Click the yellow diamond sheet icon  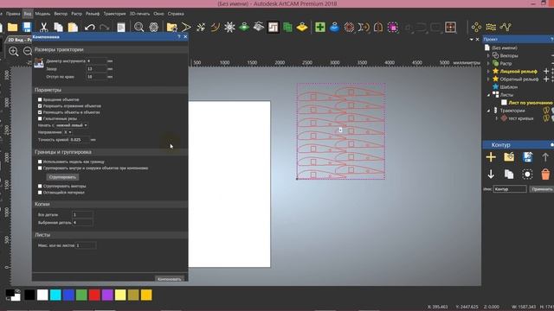pyautogui.click(x=302, y=27)
